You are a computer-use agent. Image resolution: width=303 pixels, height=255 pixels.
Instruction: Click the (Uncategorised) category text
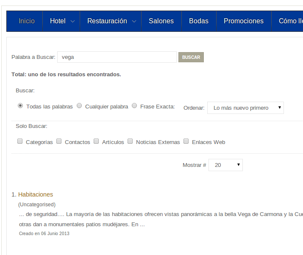tap(37, 205)
